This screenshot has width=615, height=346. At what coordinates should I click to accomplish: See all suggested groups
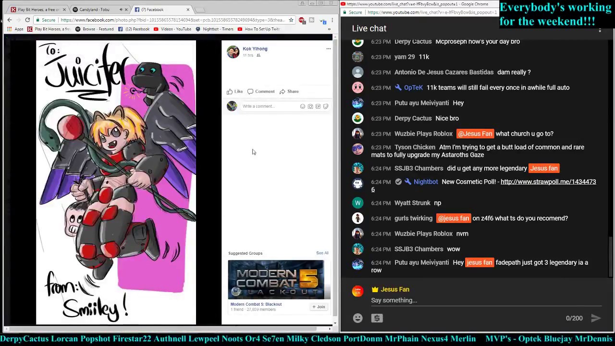322,253
